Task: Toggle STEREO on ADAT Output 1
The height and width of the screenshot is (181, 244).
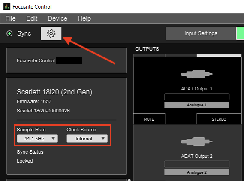Action: click(219, 119)
